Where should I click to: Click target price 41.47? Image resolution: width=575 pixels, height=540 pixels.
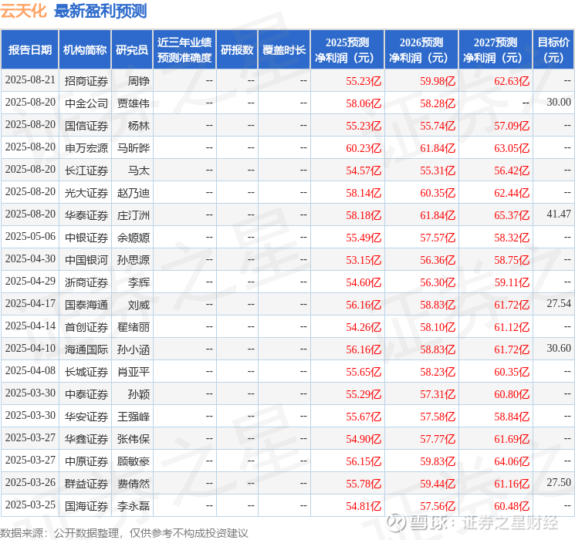559,214
